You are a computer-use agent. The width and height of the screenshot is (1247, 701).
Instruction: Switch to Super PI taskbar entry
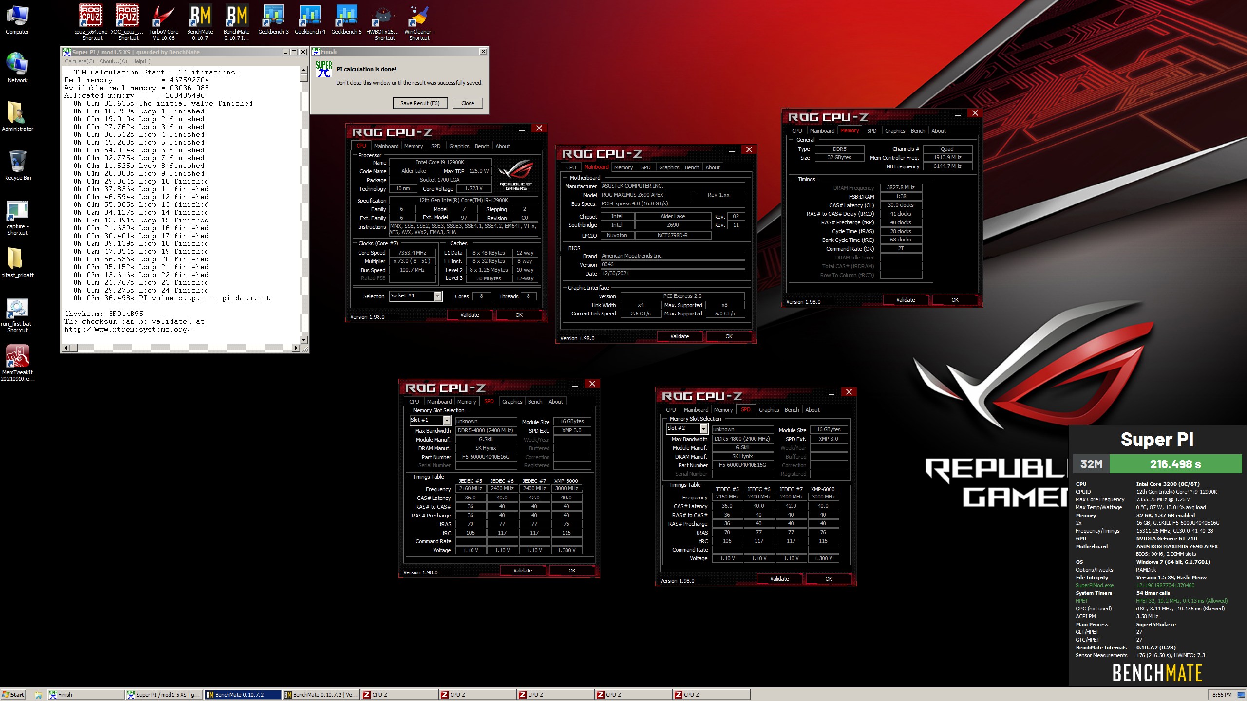[164, 695]
